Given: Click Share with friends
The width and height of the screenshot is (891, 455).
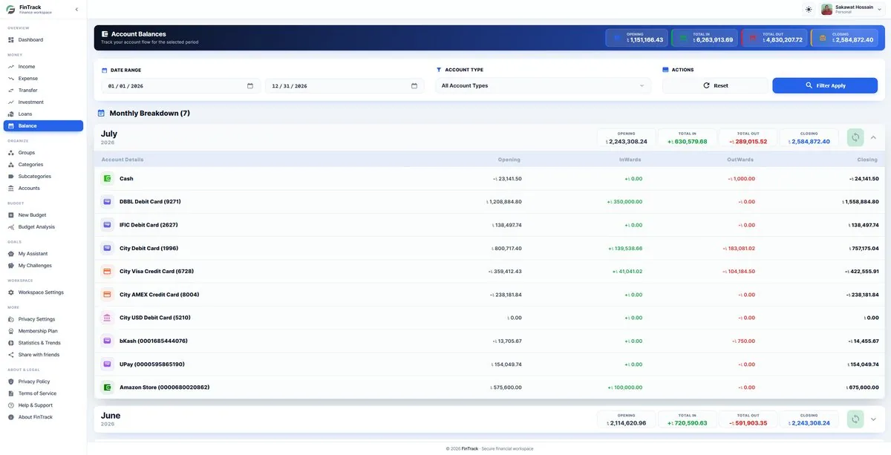Looking at the screenshot, I should (43, 355).
